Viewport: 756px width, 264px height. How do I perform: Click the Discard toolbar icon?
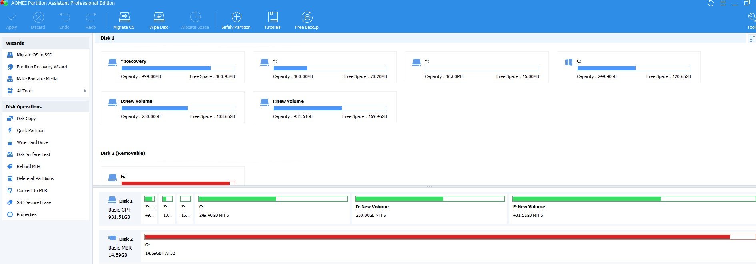[x=38, y=18]
